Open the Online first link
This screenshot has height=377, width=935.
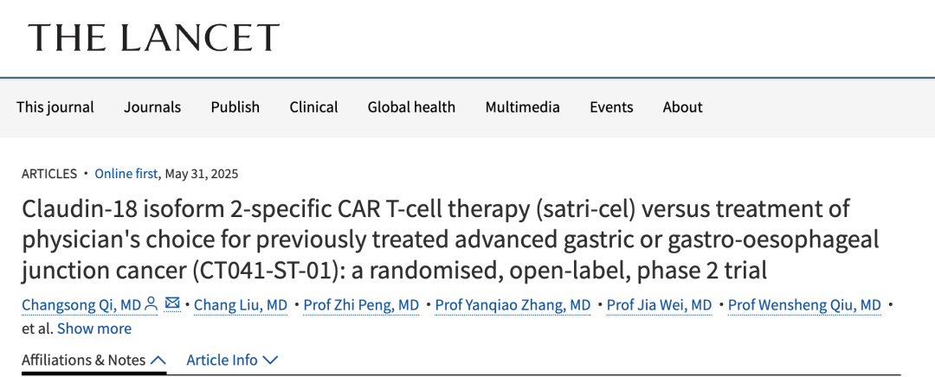tap(126, 174)
